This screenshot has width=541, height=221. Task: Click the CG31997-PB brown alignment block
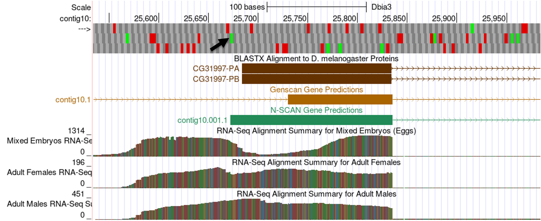click(317, 79)
